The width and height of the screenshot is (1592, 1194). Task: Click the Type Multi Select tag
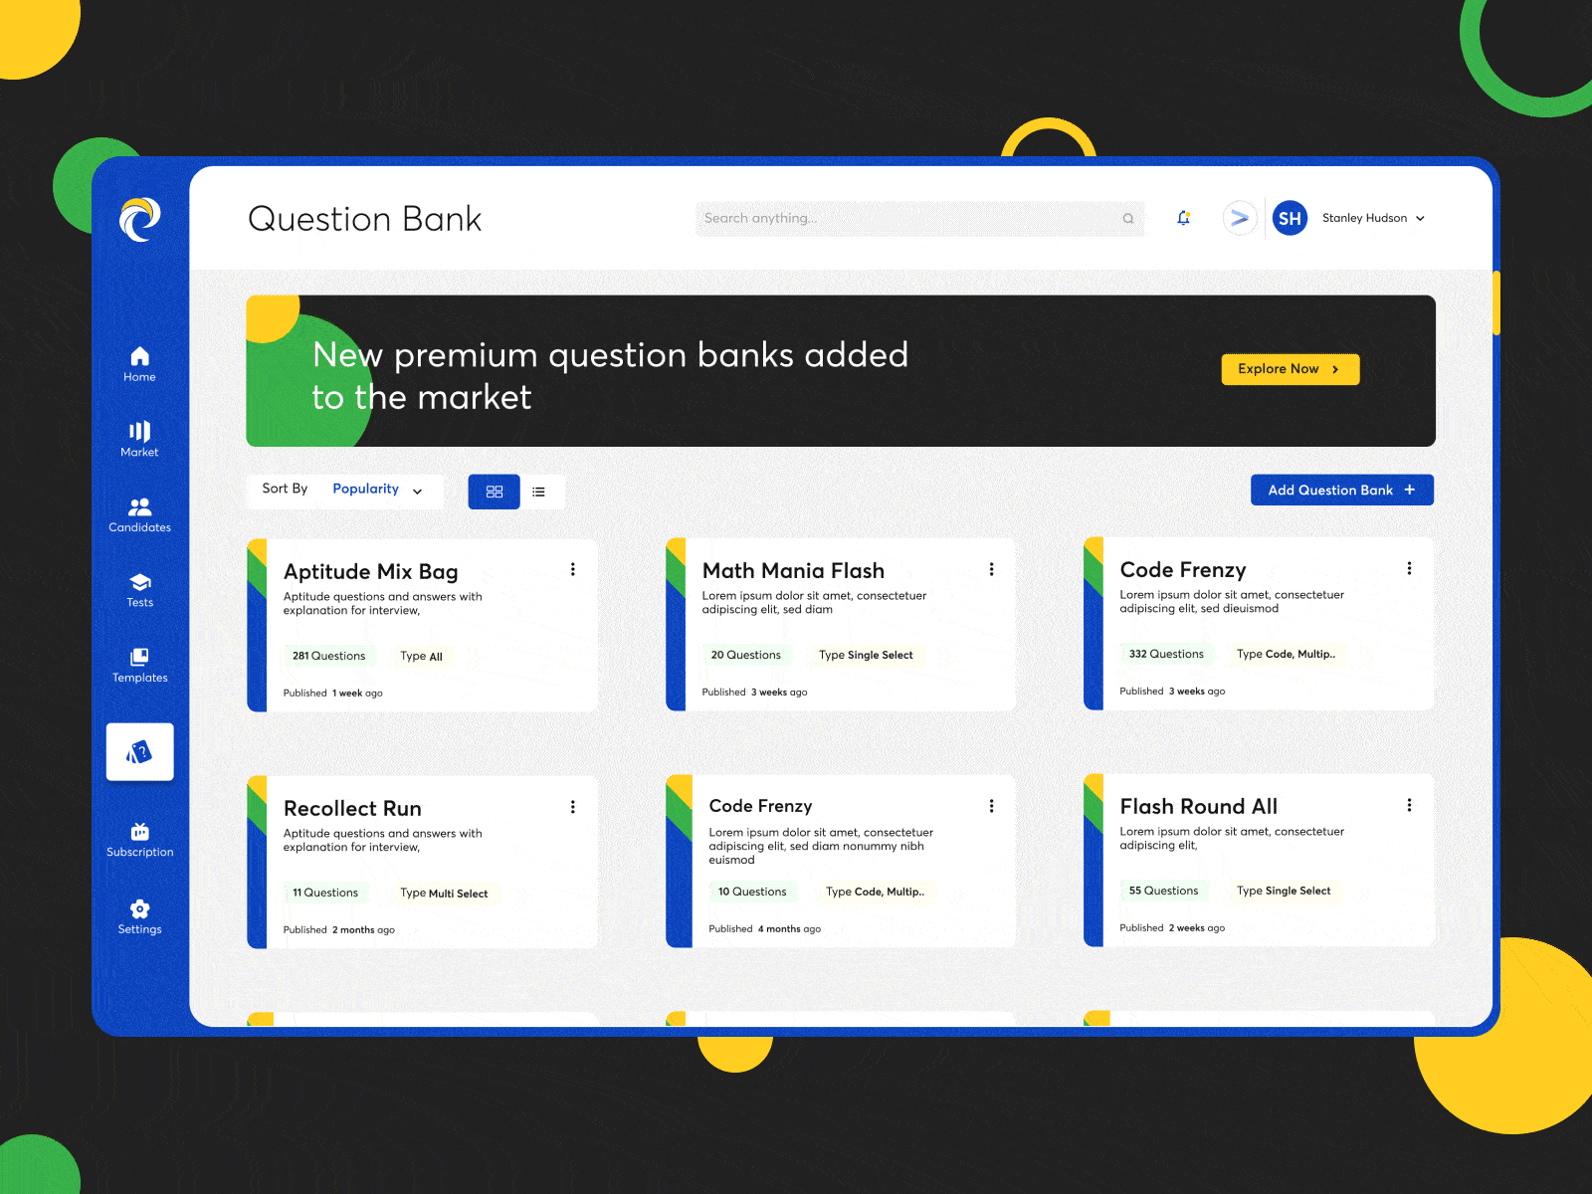tap(444, 893)
